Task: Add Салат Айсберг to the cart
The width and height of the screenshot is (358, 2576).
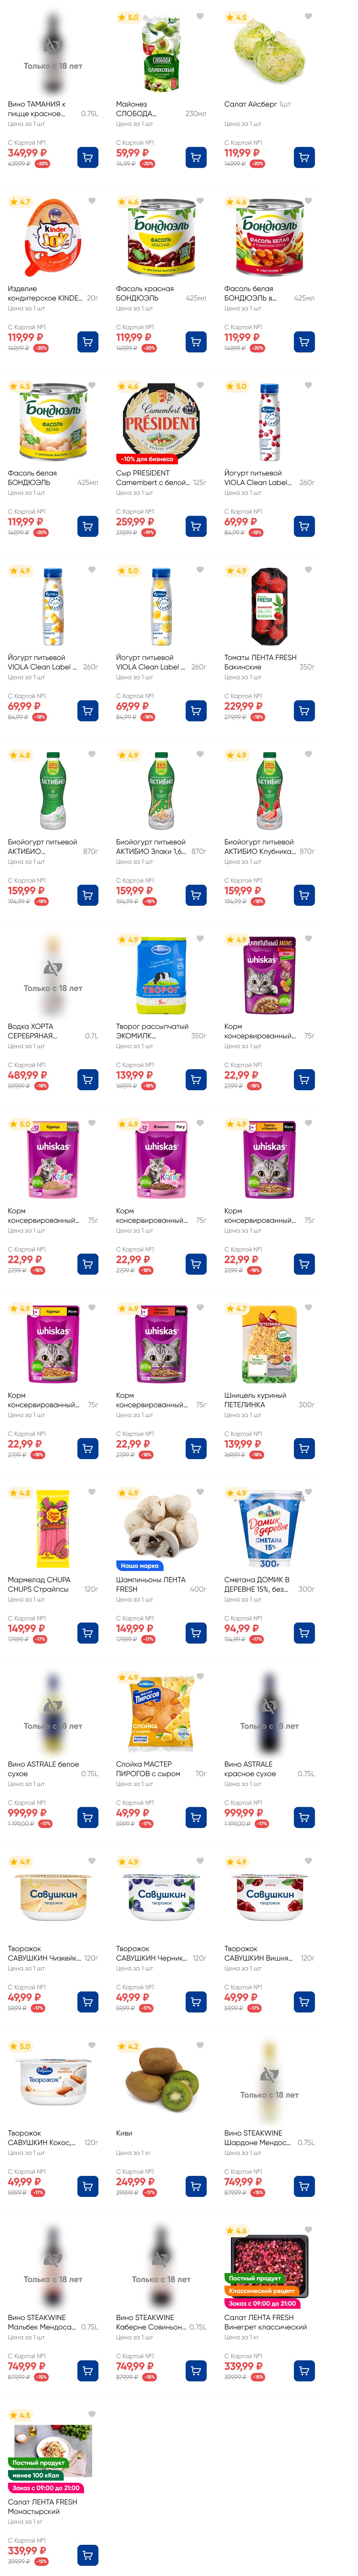Action: point(304,157)
